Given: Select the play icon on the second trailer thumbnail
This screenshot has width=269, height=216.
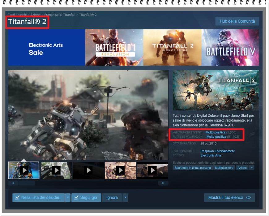Looking at the screenshot, I should (57, 170).
